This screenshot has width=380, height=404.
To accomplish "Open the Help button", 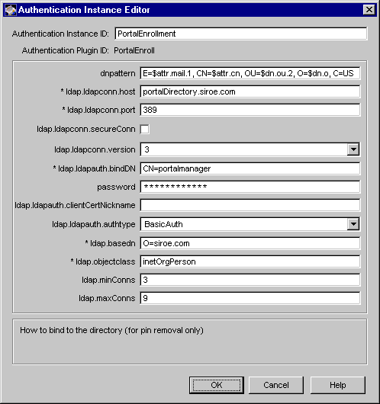I will [338, 385].
